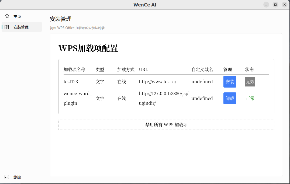
Task: Click the 自定义域名 column header
Action: pyautogui.click(x=202, y=69)
